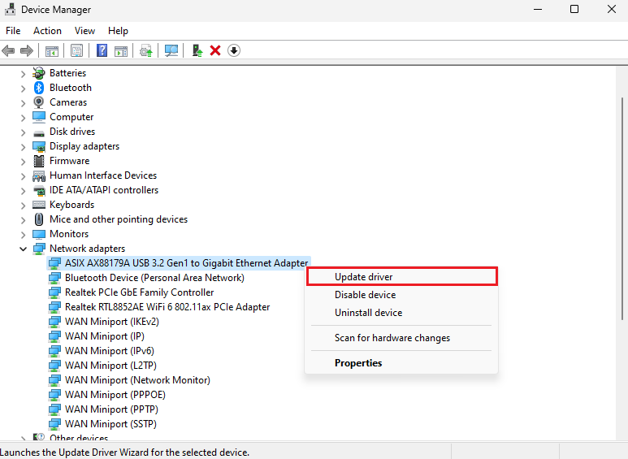Click Show/Hide Console Tree toolbar icon
Viewport: 628px width, 459px height.
(52, 51)
